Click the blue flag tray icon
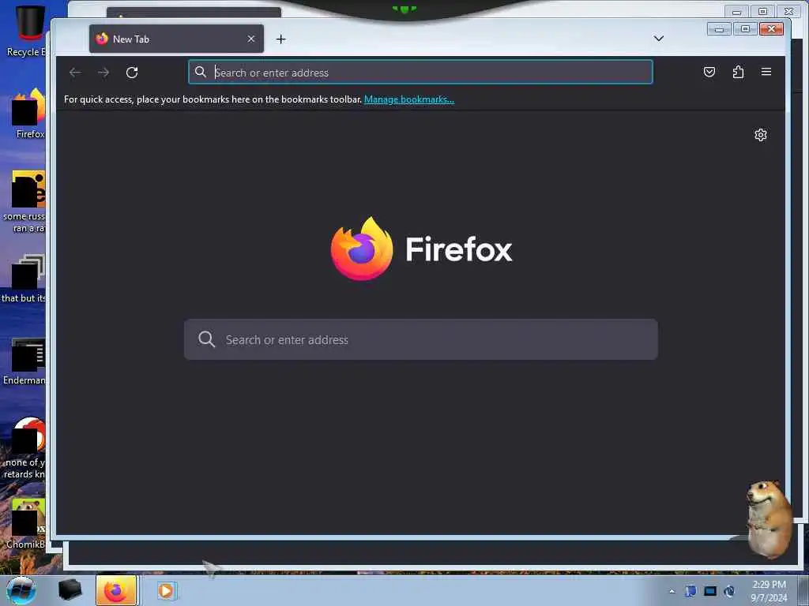The image size is (809, 606). point(690,591)
